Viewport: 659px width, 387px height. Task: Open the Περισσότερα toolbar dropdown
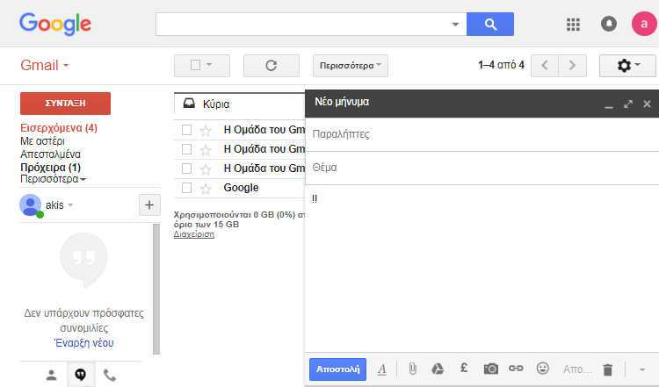pyautogui.click(x=350, y=66)
